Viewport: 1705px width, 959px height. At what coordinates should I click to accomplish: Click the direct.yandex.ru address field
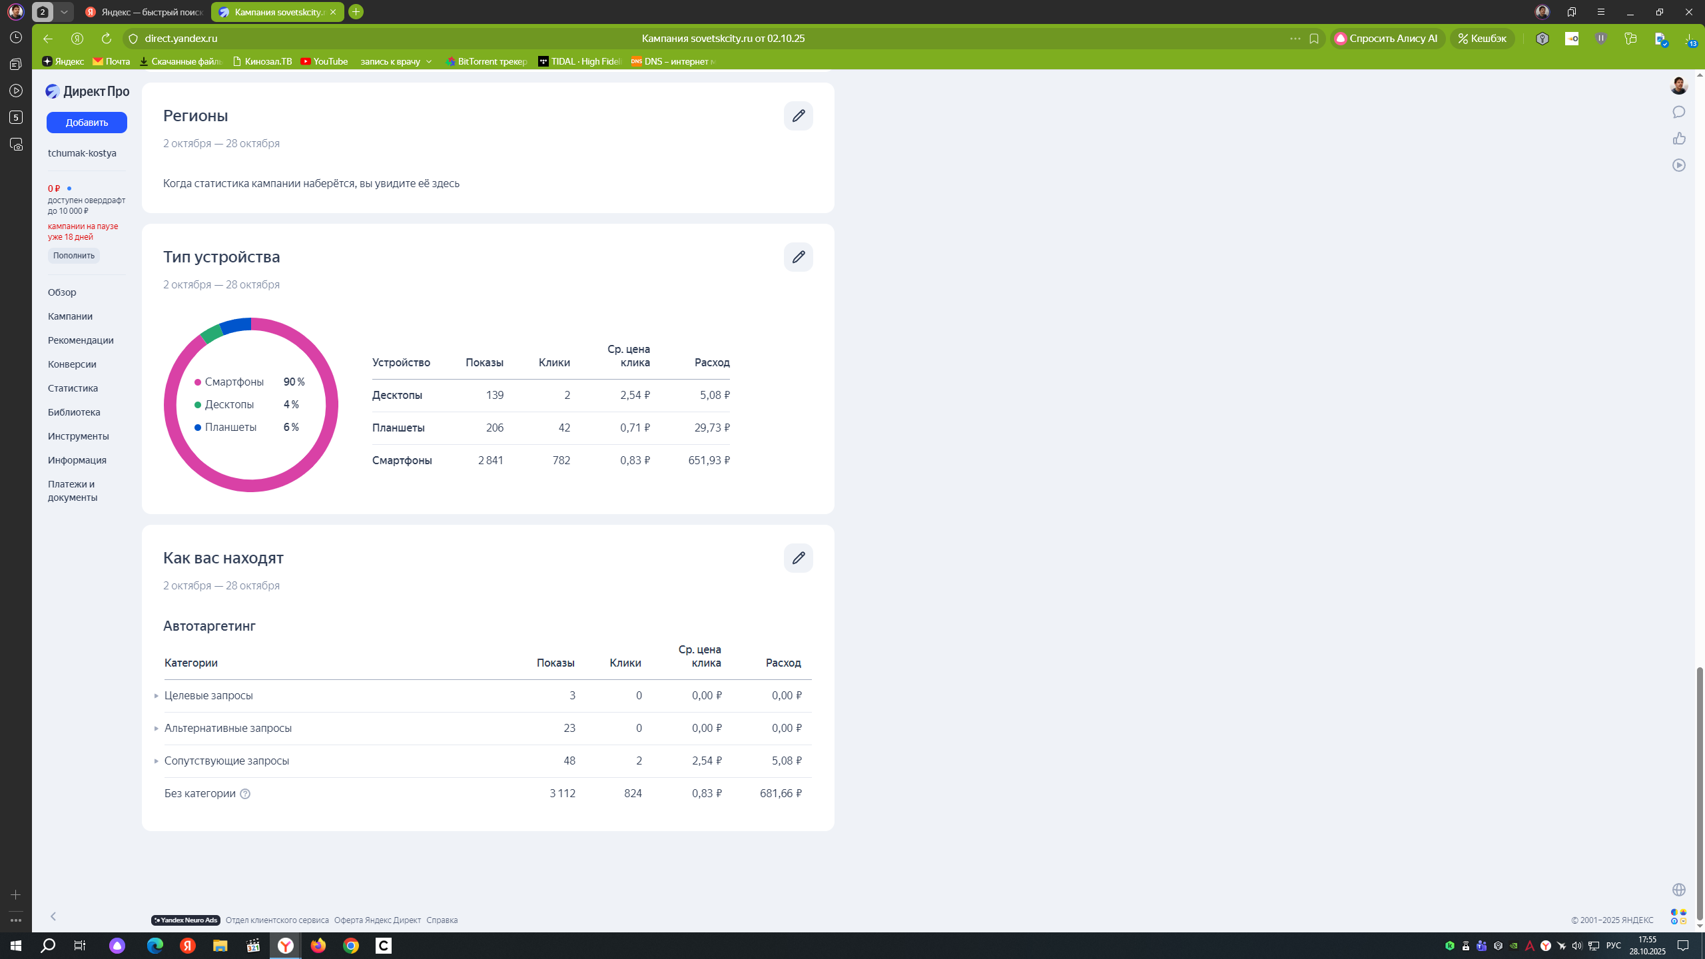[x=181, y=39]
